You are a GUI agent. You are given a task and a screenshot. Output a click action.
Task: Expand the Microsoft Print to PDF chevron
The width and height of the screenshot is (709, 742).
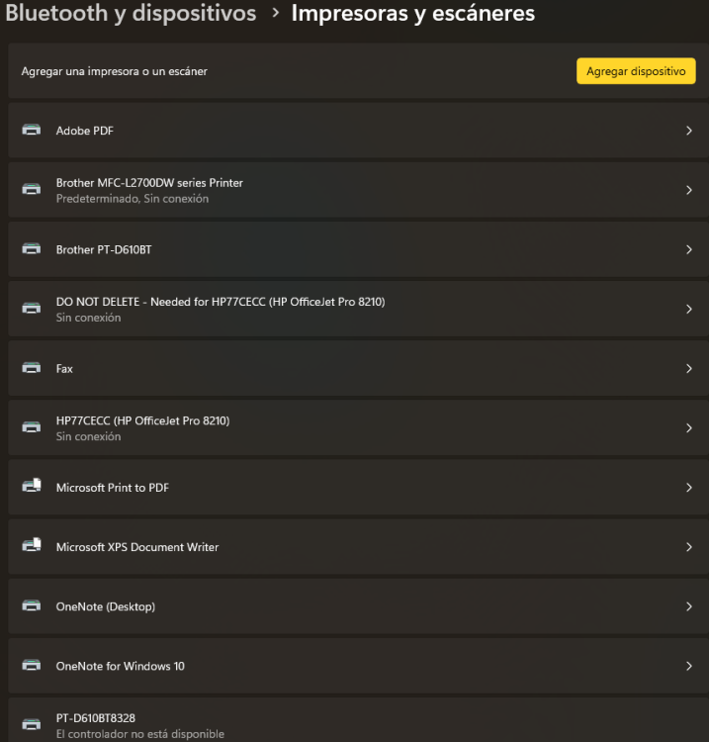[x=688, y=487]
